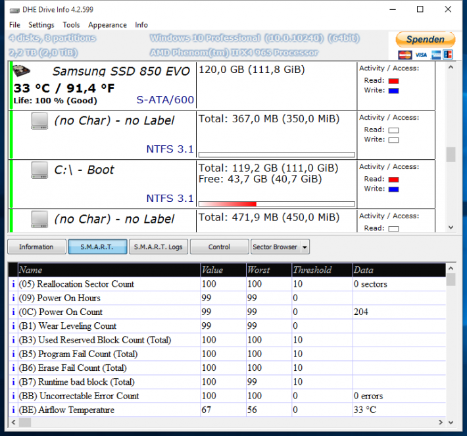The width and height of the screenshot is (467, 436).
Task: Click the info icon for Erase Fail Count
Action: (x=13, y=368)
